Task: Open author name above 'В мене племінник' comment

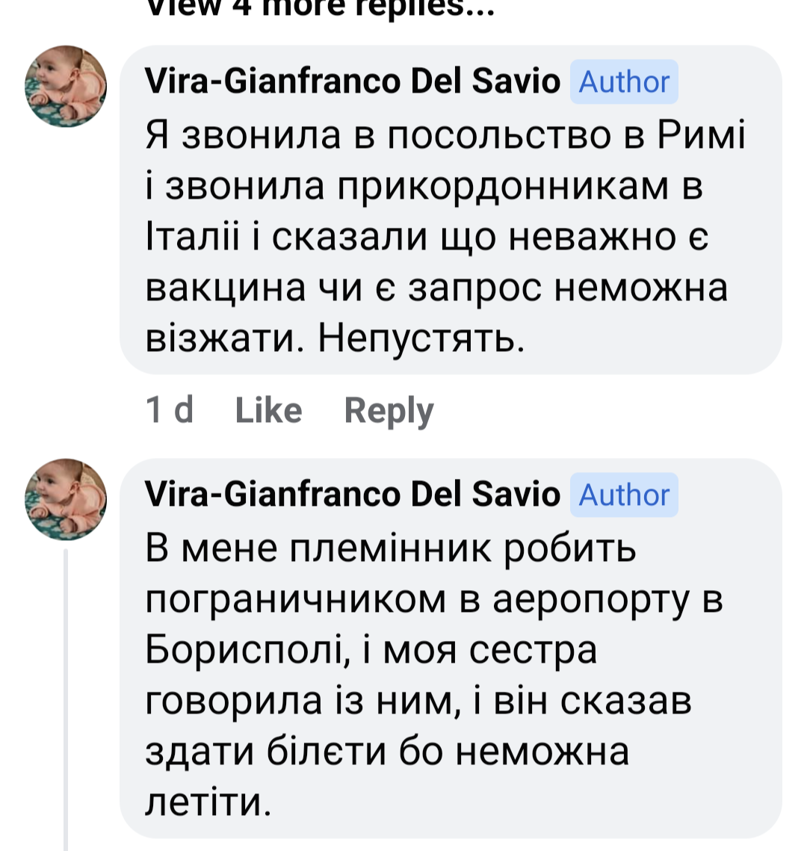Action: coord(352,495)
